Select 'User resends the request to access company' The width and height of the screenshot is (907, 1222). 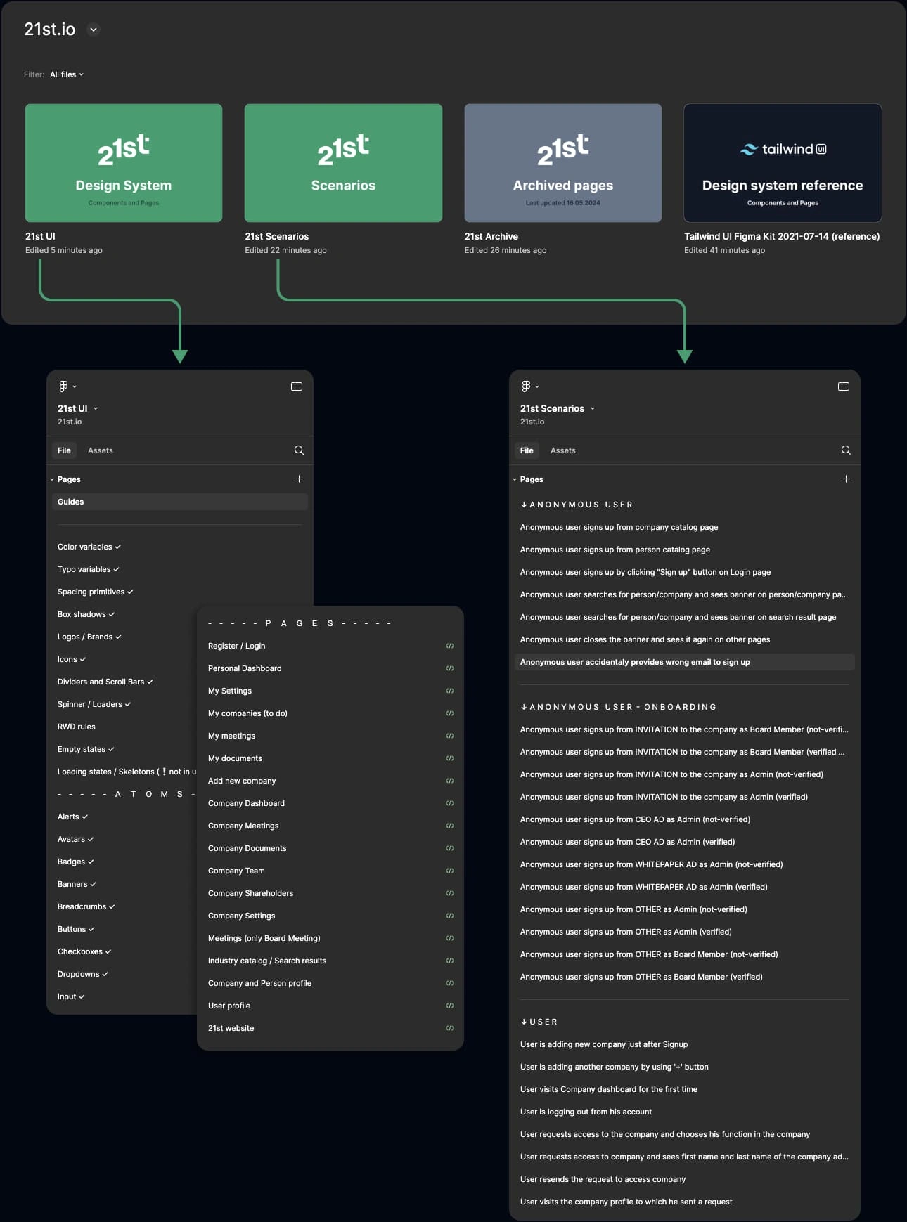tap(603, 1179)
